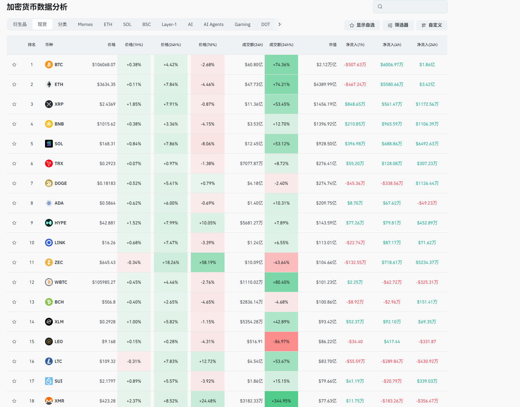Open the 筛选器 filter options
Image resolution: width=520 pixels, height=407 pixels.
[398, 25]
